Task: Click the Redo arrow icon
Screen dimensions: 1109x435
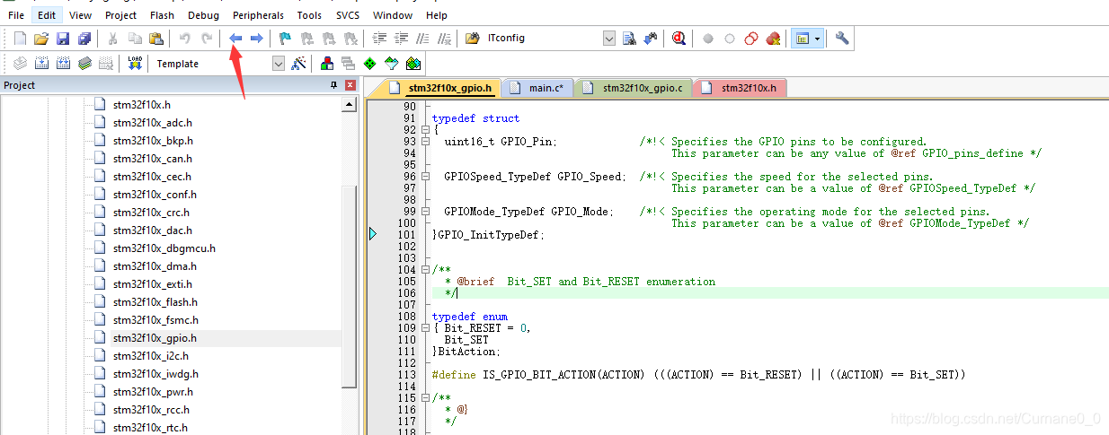Action: coord(207,39)
